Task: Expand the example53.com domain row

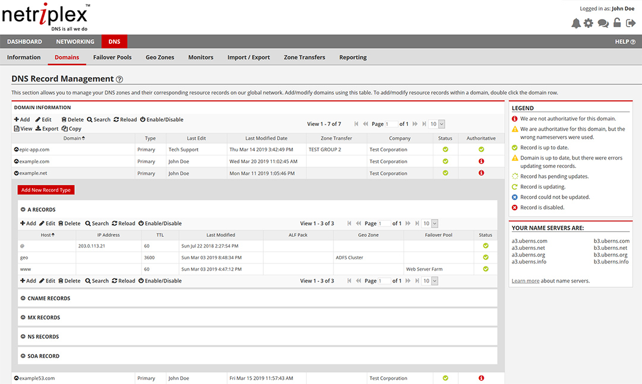Action: click(x=17, y=378)
